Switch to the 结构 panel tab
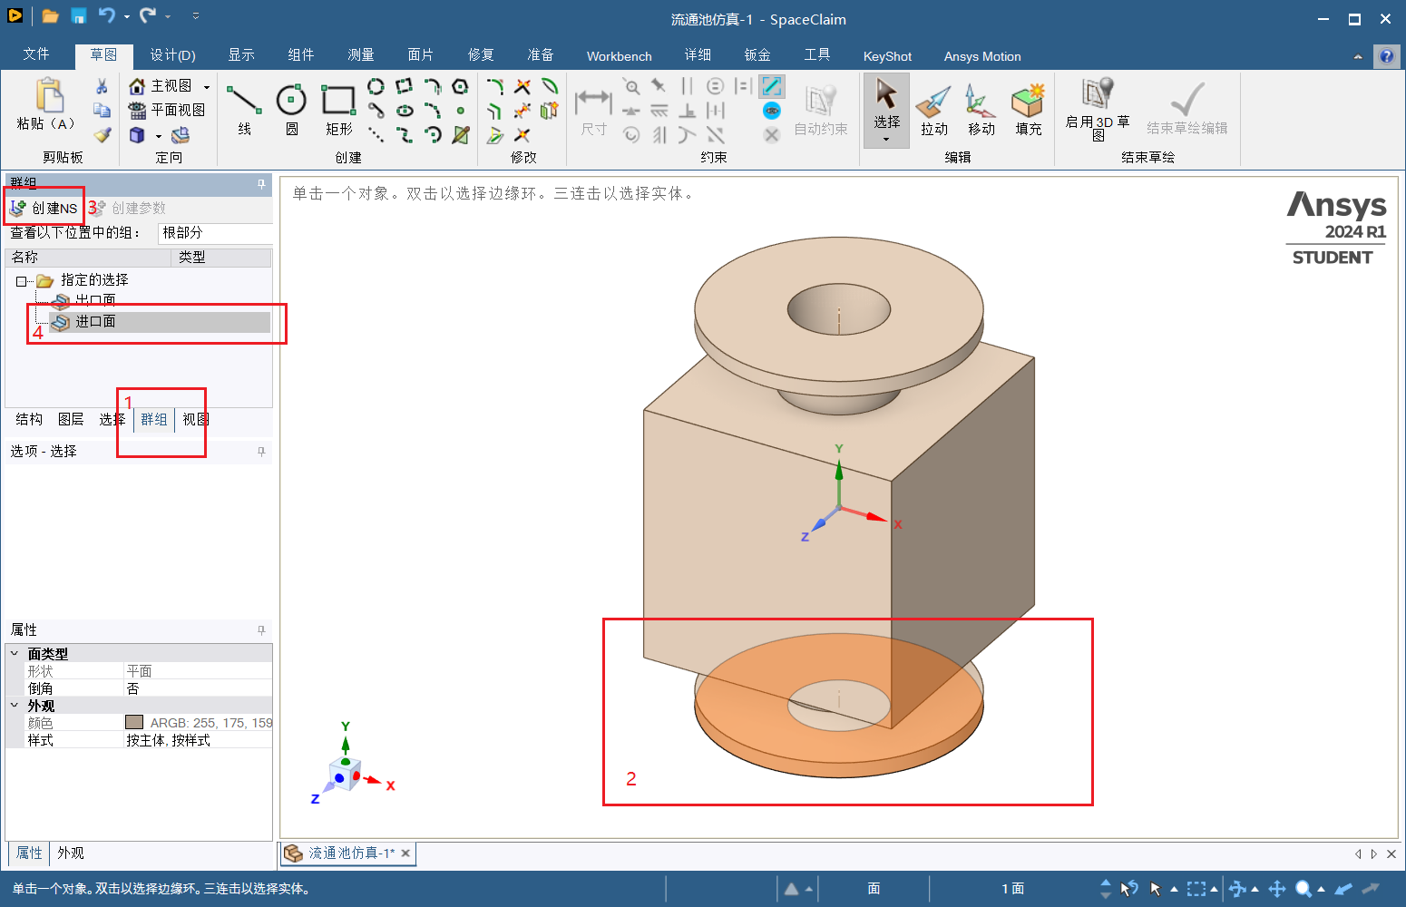 27,419
